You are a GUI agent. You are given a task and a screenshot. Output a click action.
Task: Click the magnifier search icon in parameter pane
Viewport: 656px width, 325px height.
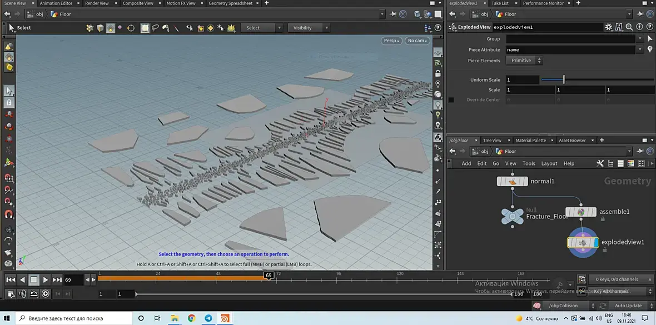(x=629, y=27)
